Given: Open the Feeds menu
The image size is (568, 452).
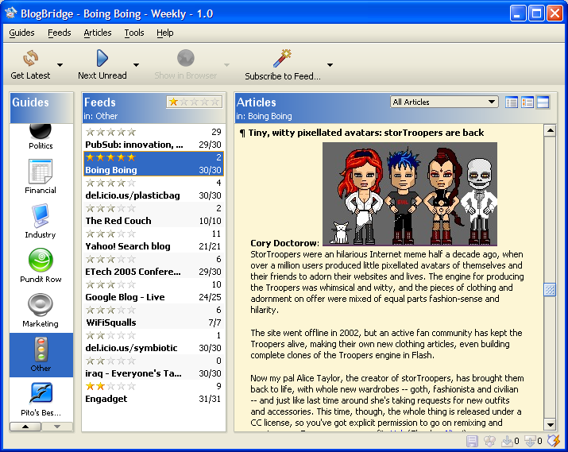Looking at the screenshot, I should [60, 33].
